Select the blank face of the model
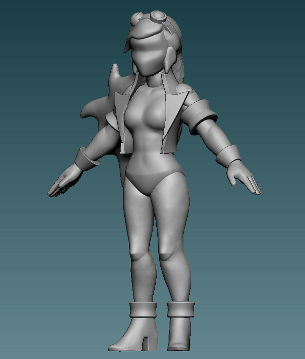 tap(147, 53)
